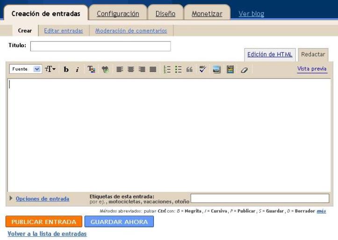This screenshot has width=338, height=240.
Task: Center align the text
Action: pos(130,69)
